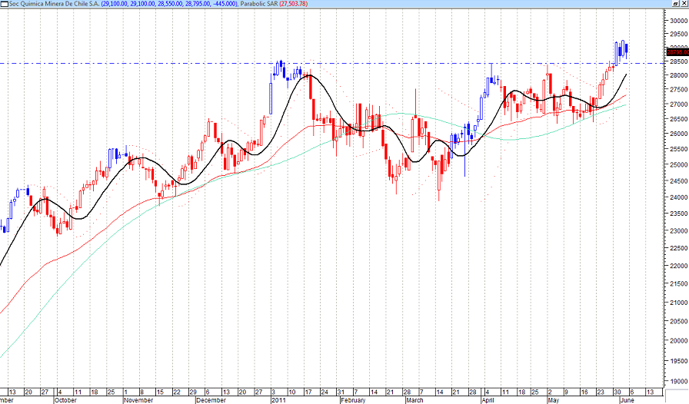Click the 25000 price axis label
Screen dimensions: 689x404
point(679,164)
